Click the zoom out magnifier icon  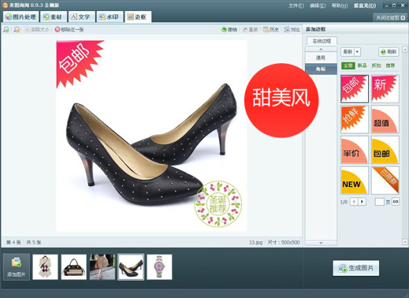coord(17,30)
